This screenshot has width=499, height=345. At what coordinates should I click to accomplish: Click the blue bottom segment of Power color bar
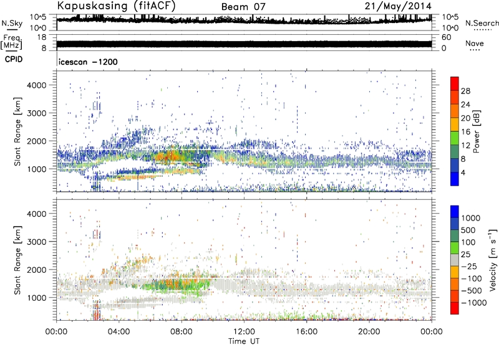point(455,179)
